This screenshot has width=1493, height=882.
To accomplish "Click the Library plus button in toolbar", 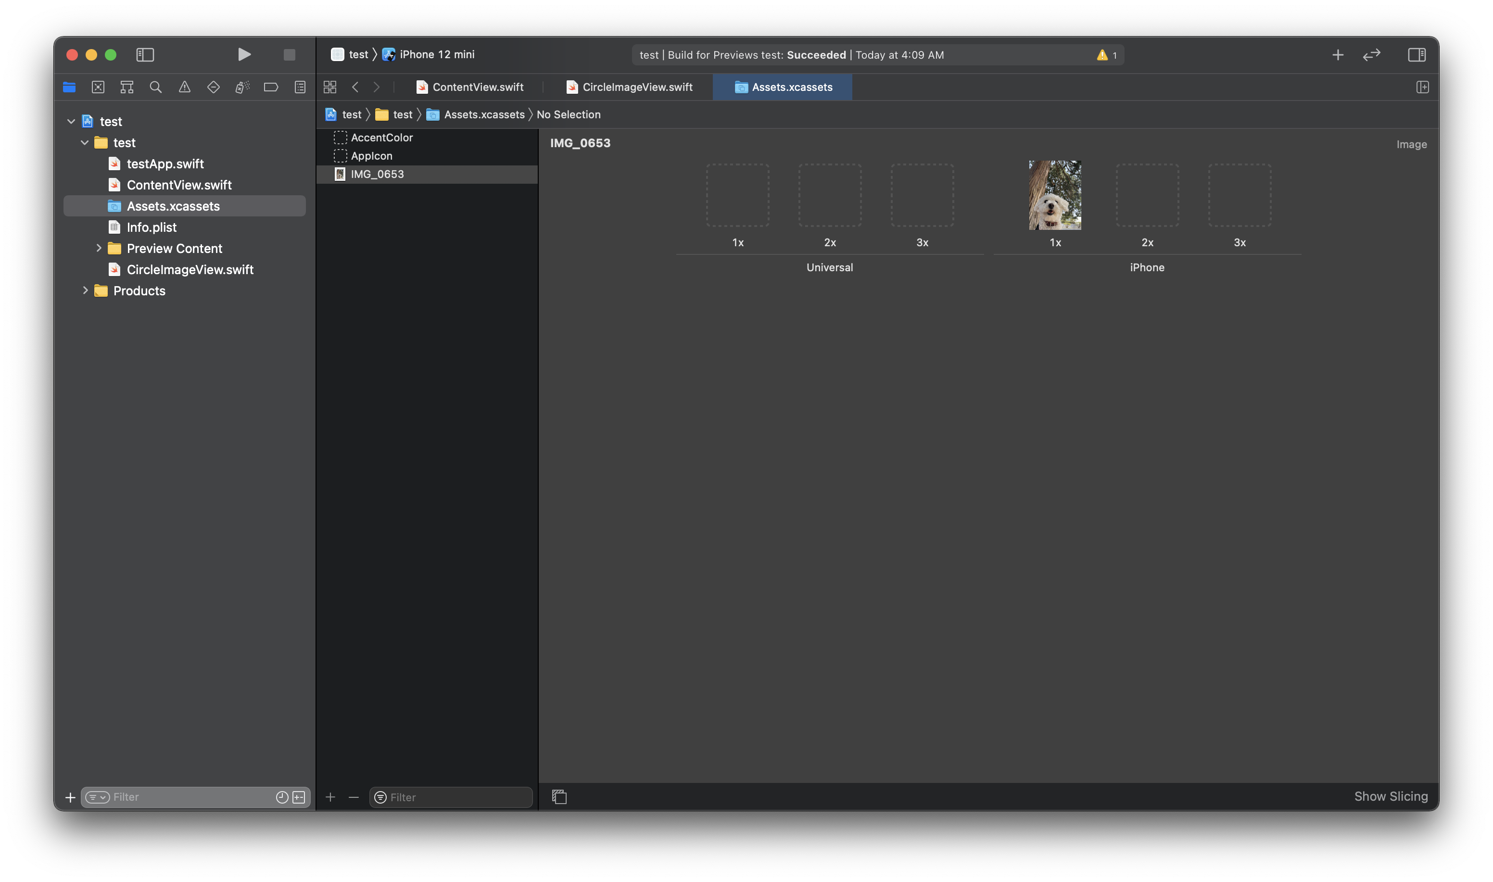I will click(x=1337, y=55).
